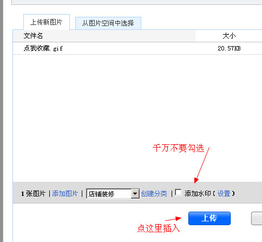This screenshot has height=242, width=262.
Task: Click the 创建分类 link
Action: 154,194
